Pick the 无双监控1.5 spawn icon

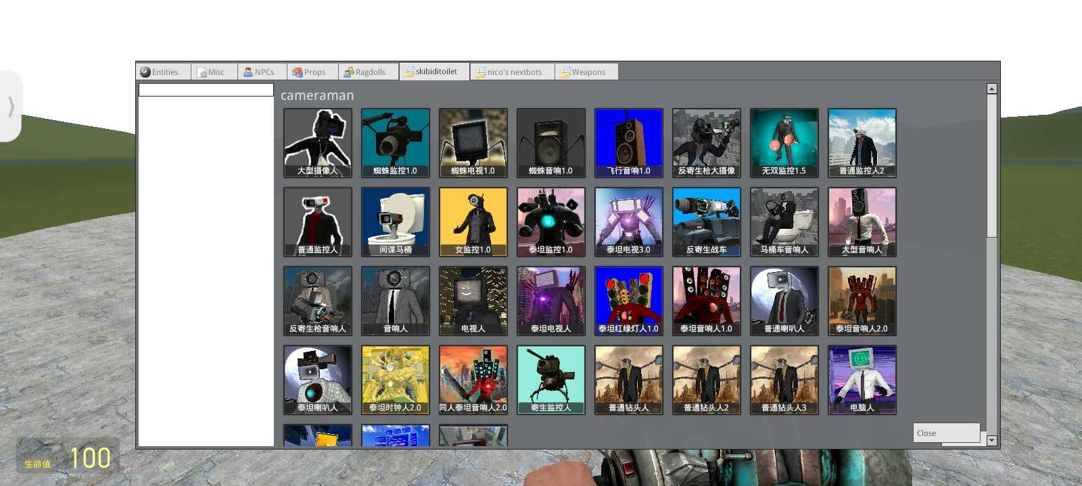784,143
